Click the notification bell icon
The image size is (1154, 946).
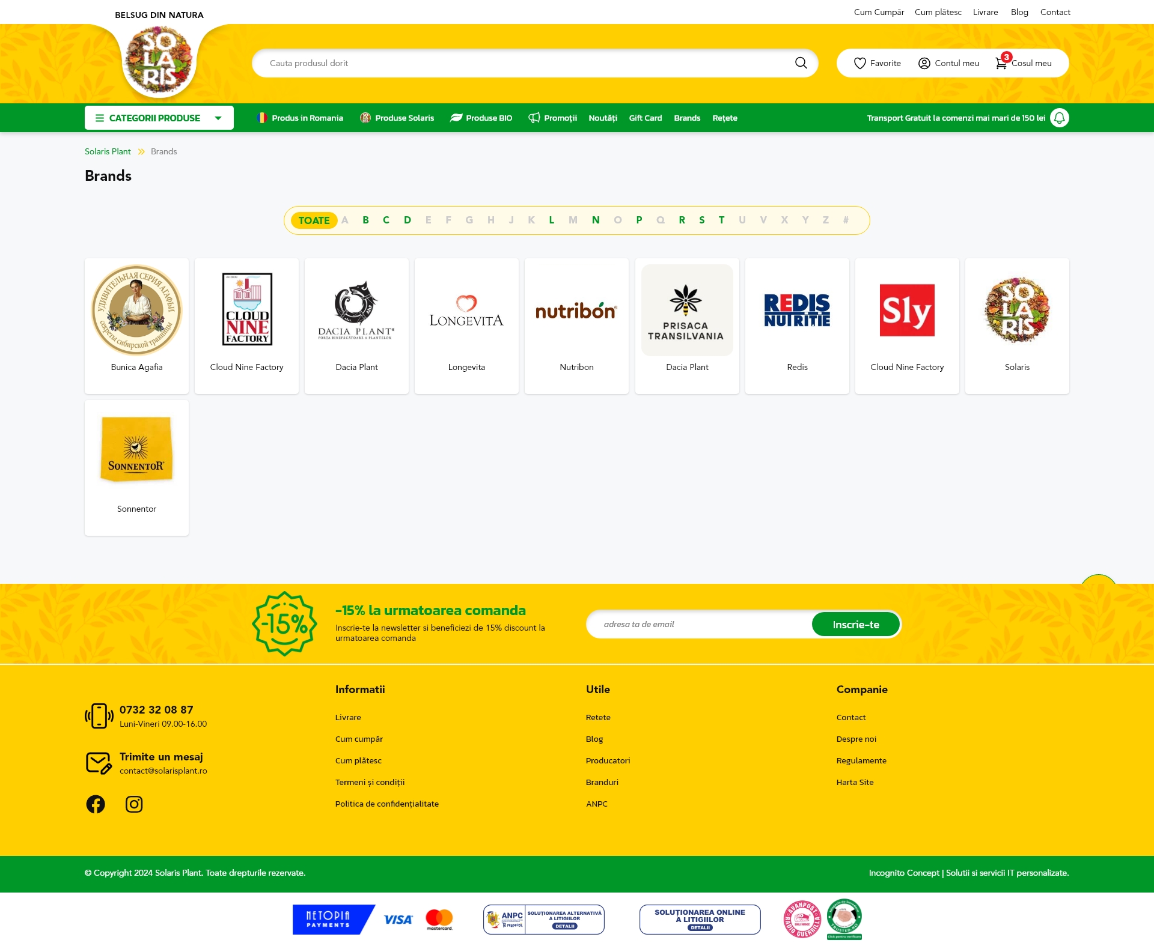click(x=1059, y=118)
